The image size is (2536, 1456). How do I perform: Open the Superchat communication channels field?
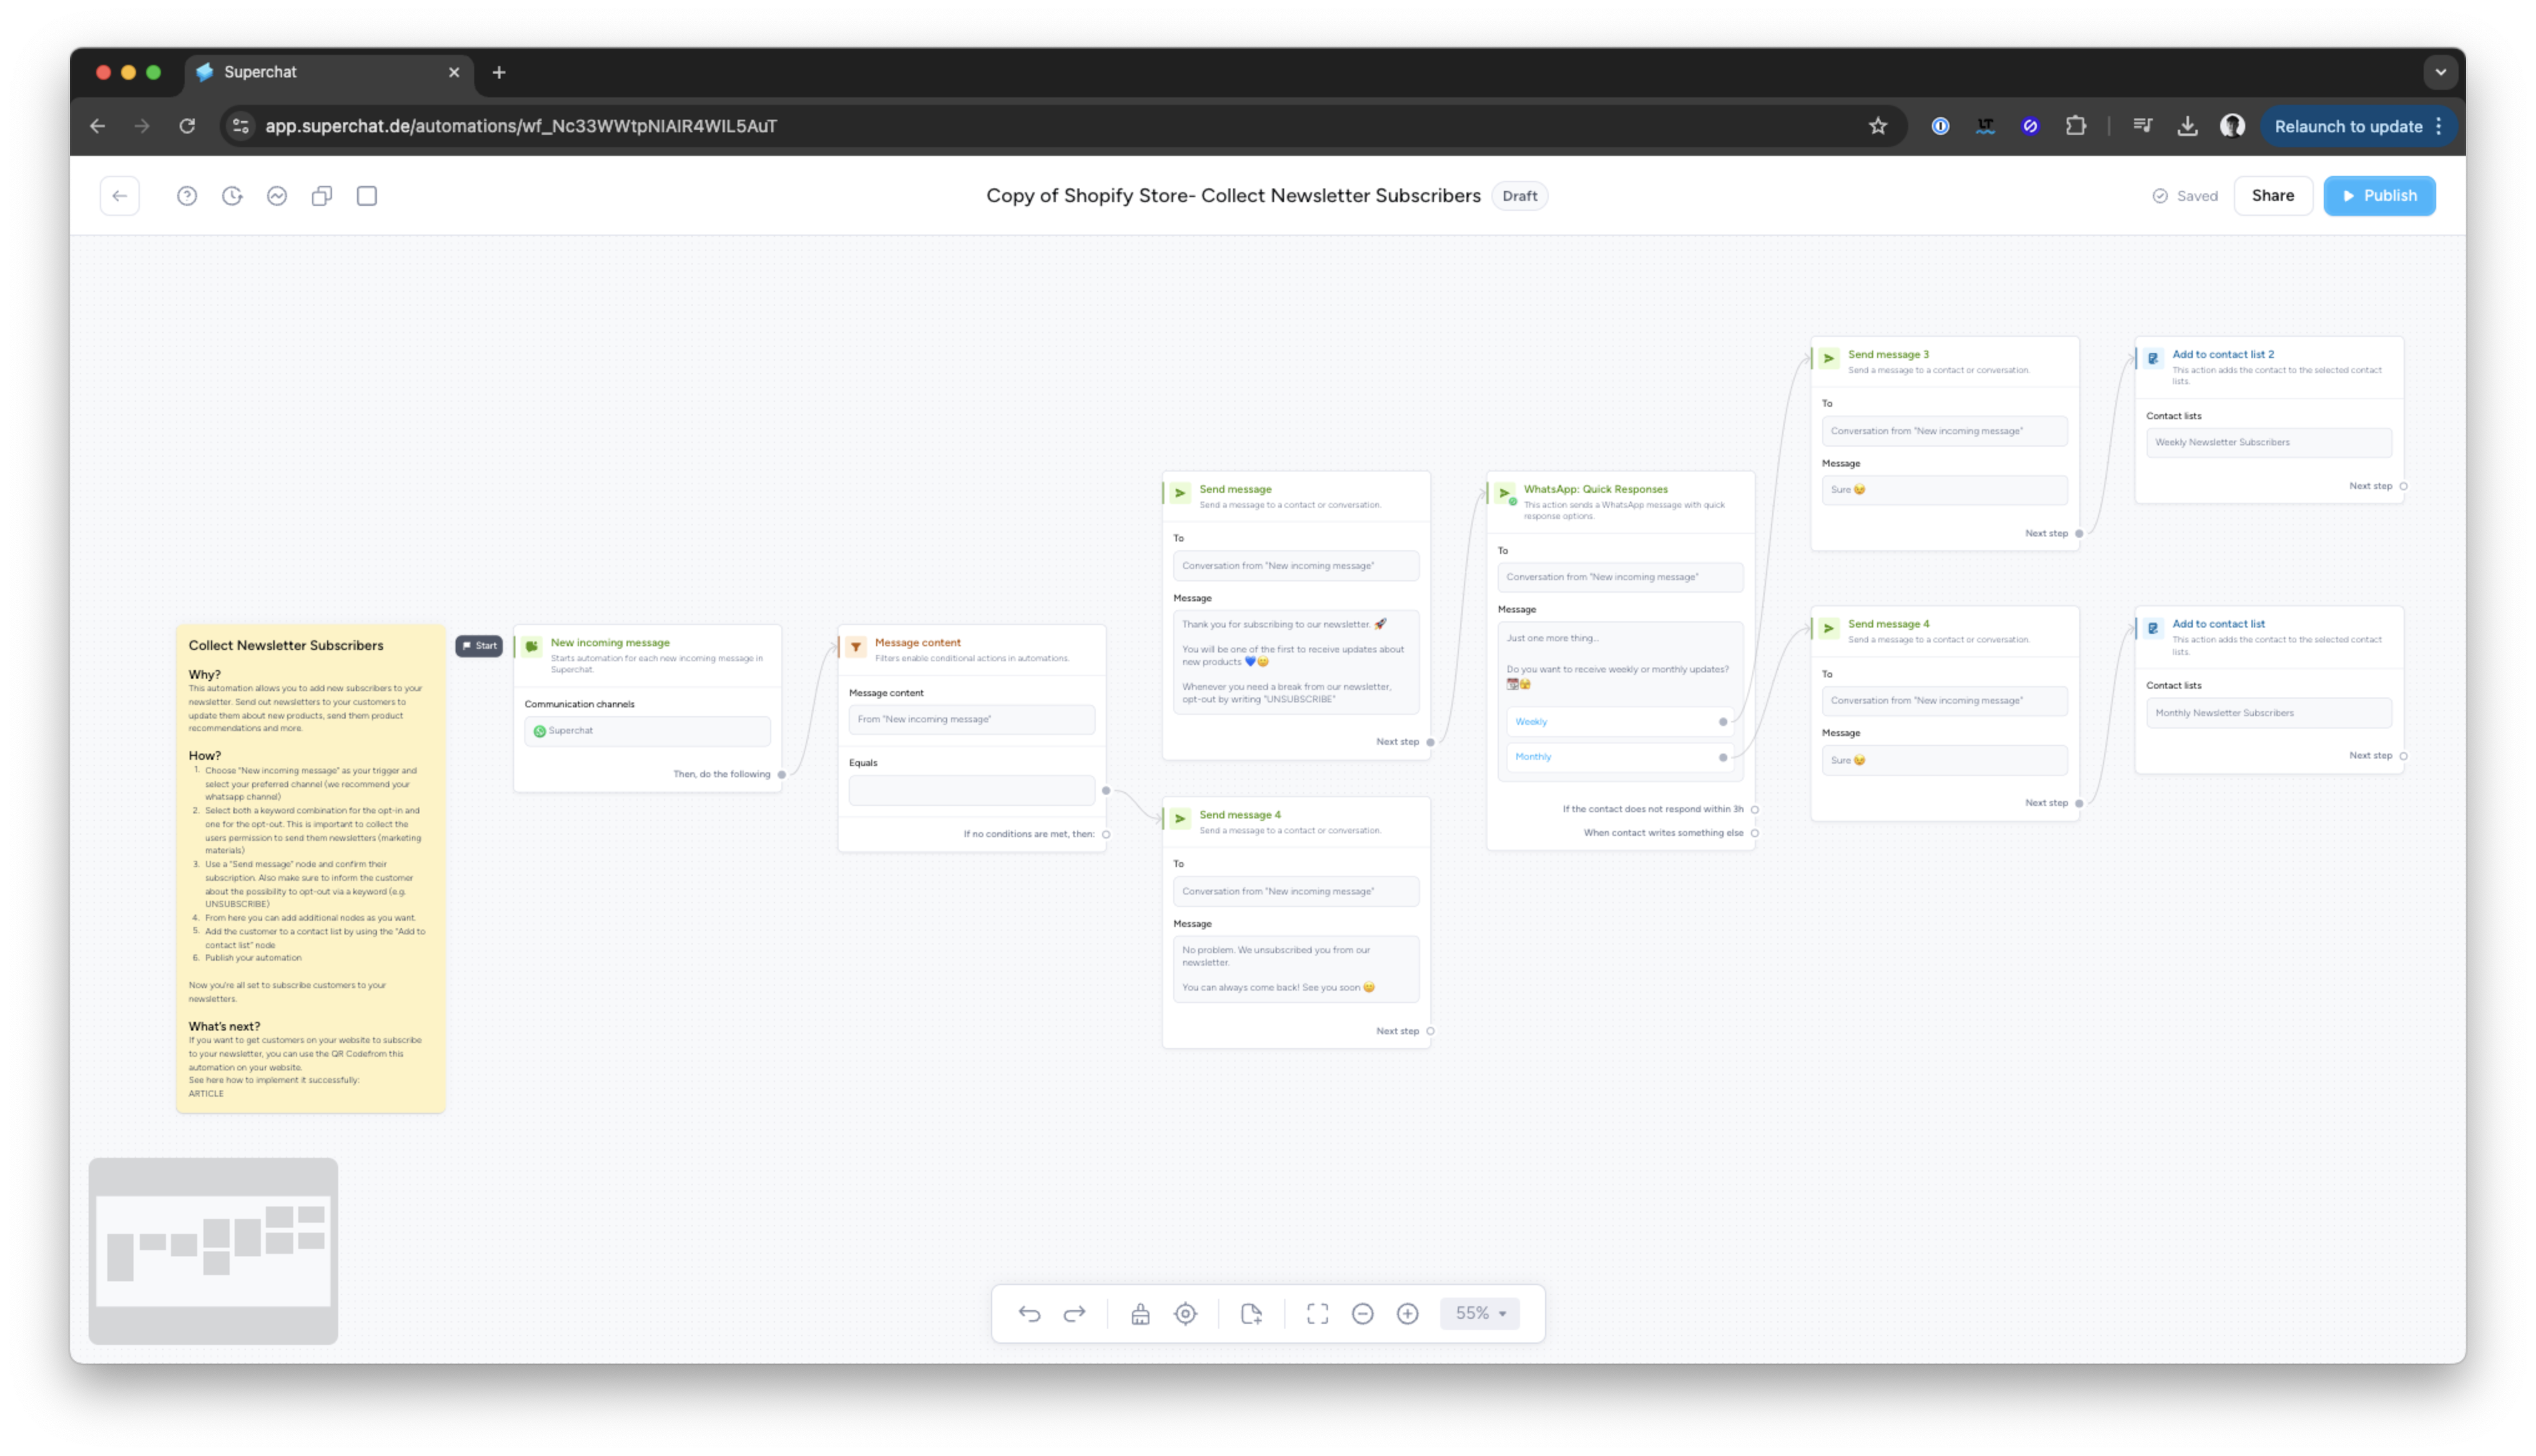coord(647,731)
